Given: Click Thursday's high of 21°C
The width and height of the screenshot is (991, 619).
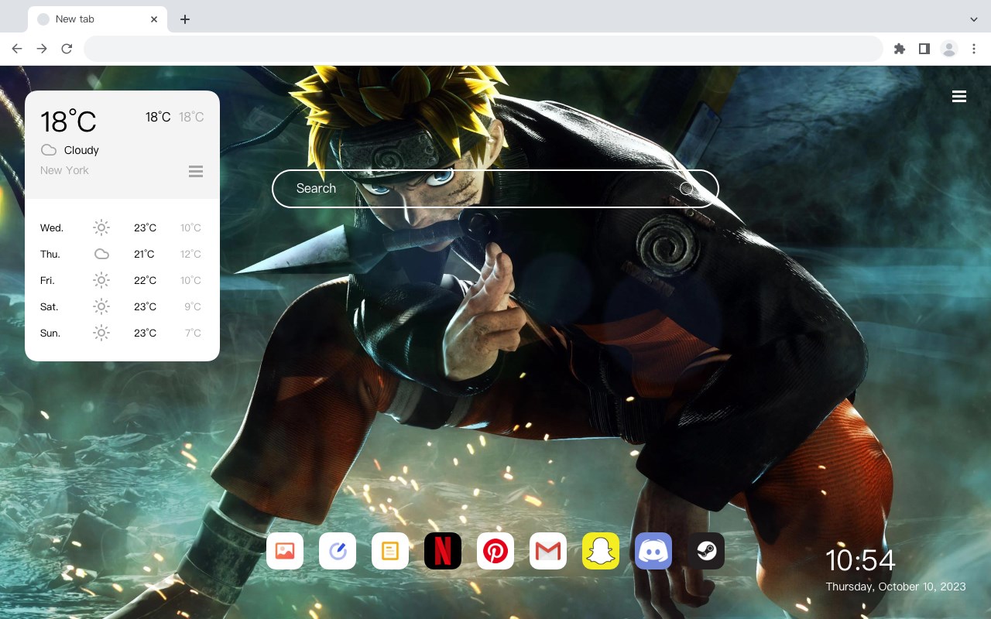Looking at the screenshot, I should click(144, 254).
